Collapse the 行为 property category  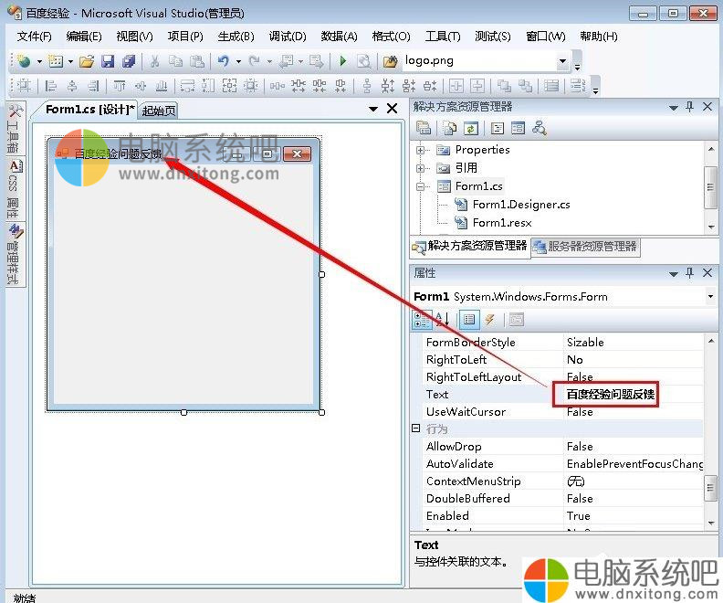point(416,428)
